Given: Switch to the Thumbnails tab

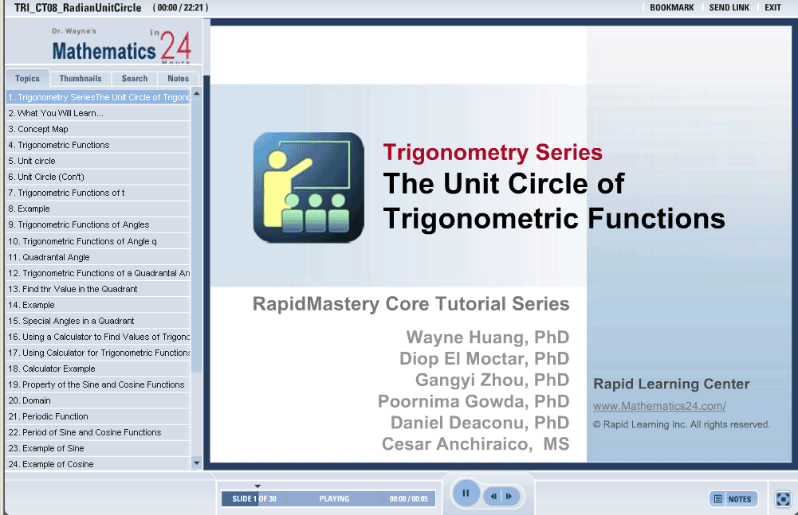Looking at the screenshot, I should coord(81,78).
